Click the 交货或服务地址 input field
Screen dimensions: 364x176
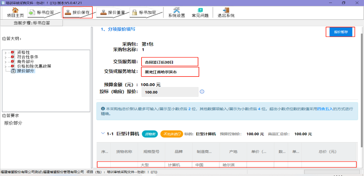(x=170, y=72)
